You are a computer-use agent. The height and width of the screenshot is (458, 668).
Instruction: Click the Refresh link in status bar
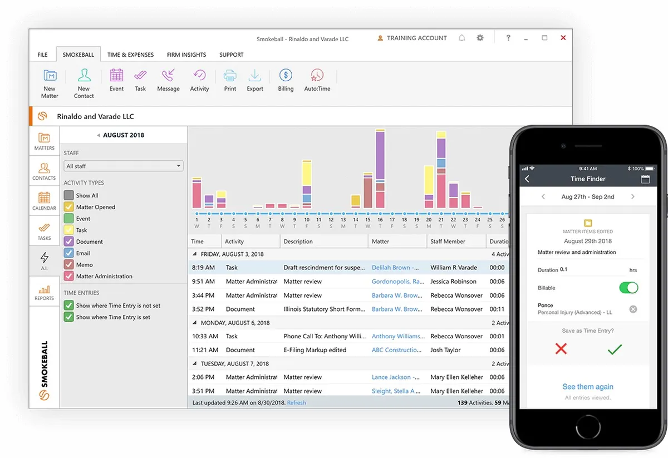(x=296, y=403)
